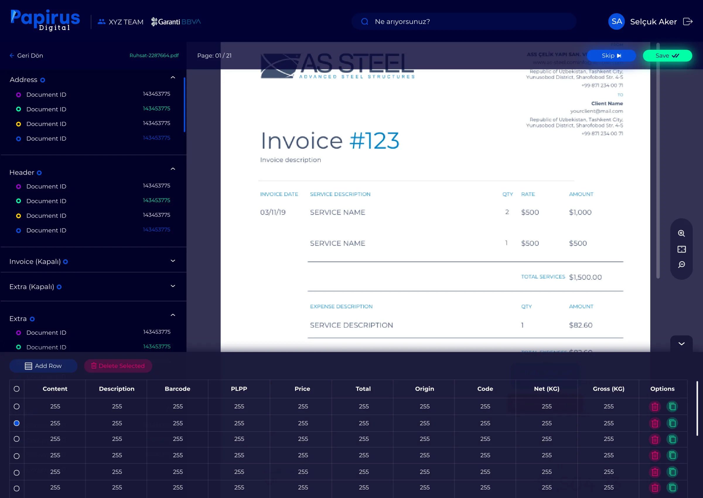Click the zoom out magnifier icon

coord(681,265)
